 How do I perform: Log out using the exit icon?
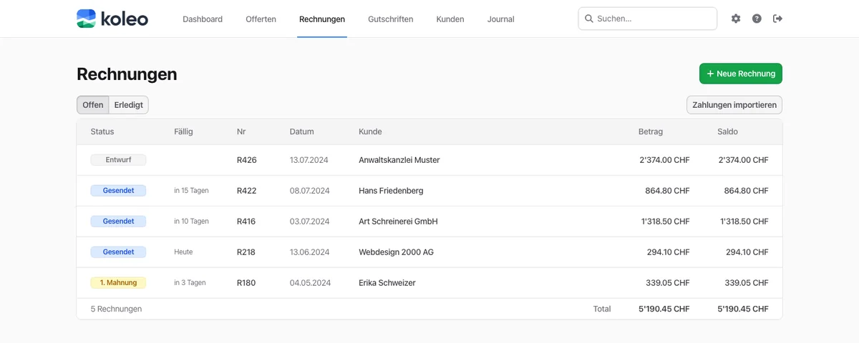[x=777, y=19]
